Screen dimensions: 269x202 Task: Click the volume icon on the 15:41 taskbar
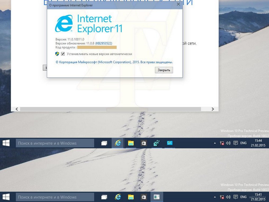click(x=228, y=197)
